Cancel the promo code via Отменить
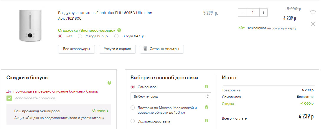 point(100,110)
